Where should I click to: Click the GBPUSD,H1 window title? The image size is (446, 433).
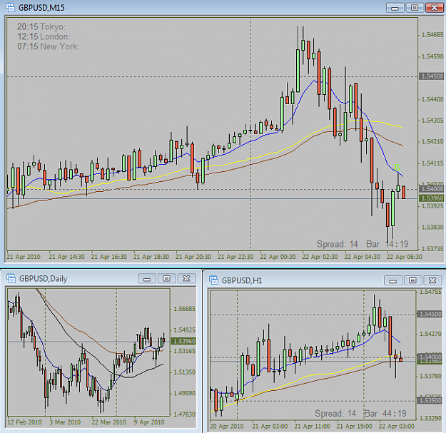pos(242,280)
